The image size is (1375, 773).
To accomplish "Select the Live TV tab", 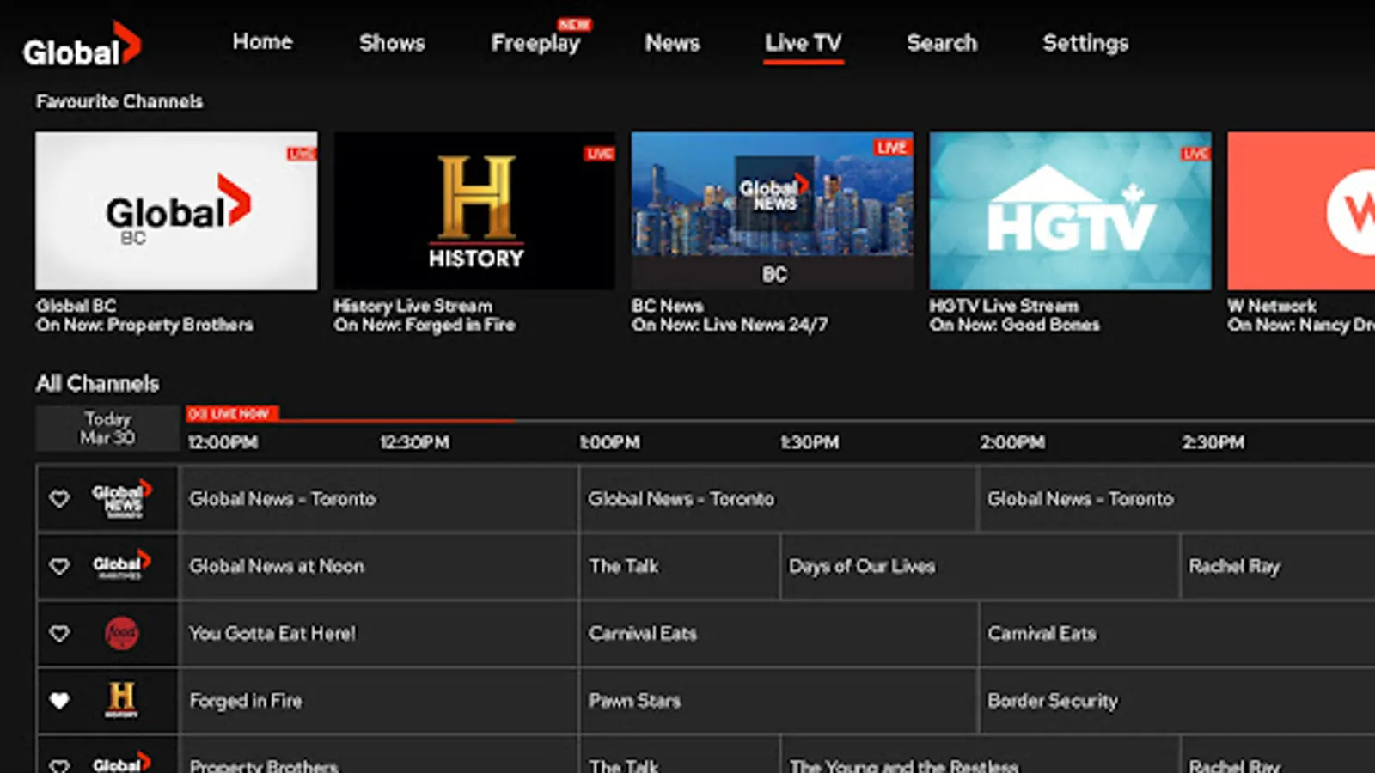I will coord(804,43).
